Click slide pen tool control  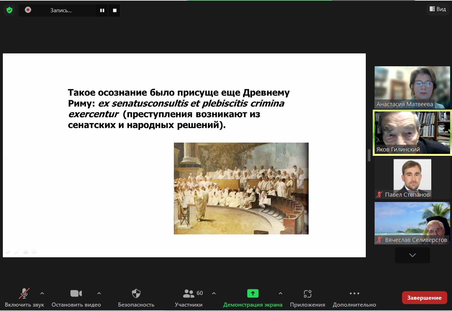click(x=16, y=252)
